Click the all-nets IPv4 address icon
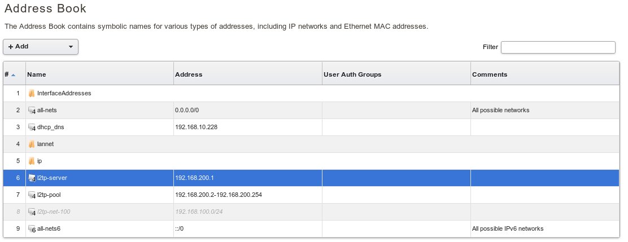The height and width of the screenshot is (242, 628). point(32,111)
